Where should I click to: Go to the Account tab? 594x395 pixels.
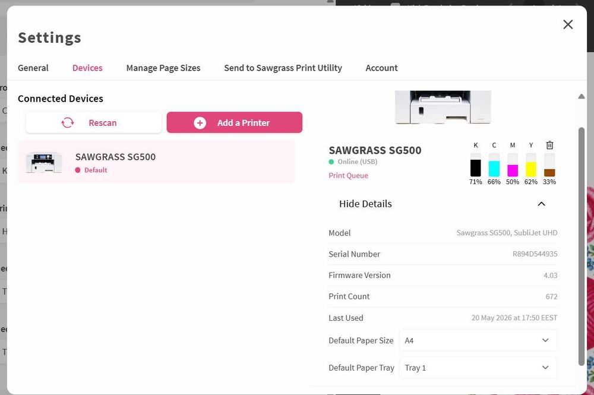pos(381,68)
